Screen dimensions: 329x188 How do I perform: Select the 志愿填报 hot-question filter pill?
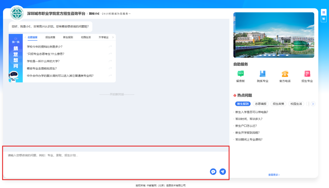click(x=260, y=104)
